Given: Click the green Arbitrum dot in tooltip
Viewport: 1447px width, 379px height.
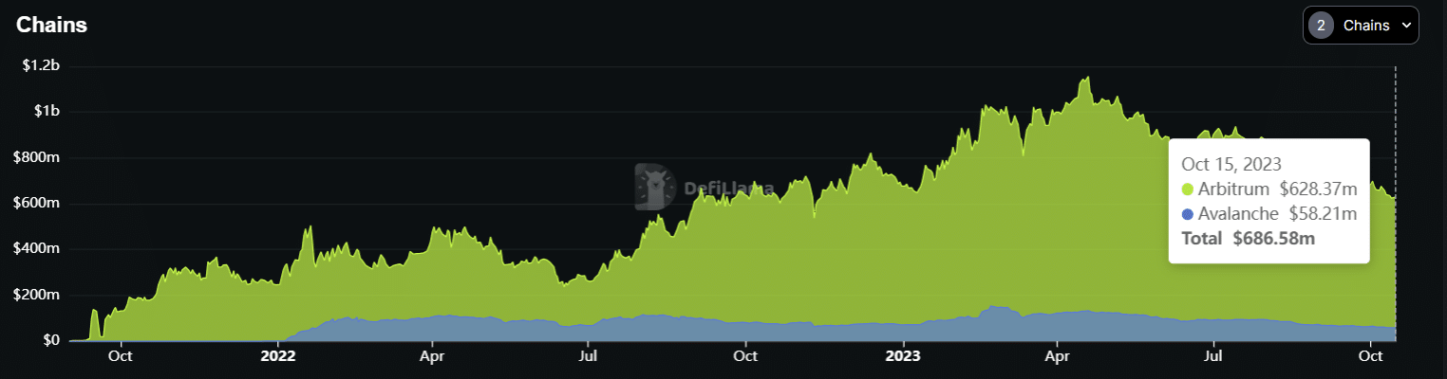Looking at the screenshot, I should [x=1187, y=189].
